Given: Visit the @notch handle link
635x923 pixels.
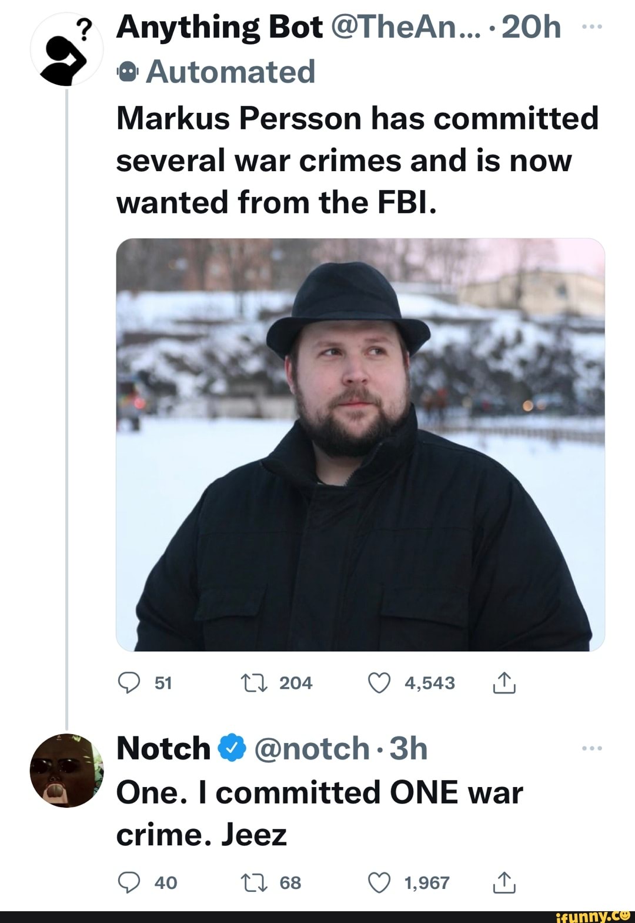Looking at the screenshot, I should pyautogui.click(x=312, y=748).
